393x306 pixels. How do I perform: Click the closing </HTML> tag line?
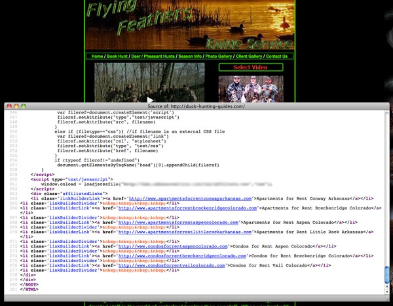pyautogui.click(x=29, y=289)
